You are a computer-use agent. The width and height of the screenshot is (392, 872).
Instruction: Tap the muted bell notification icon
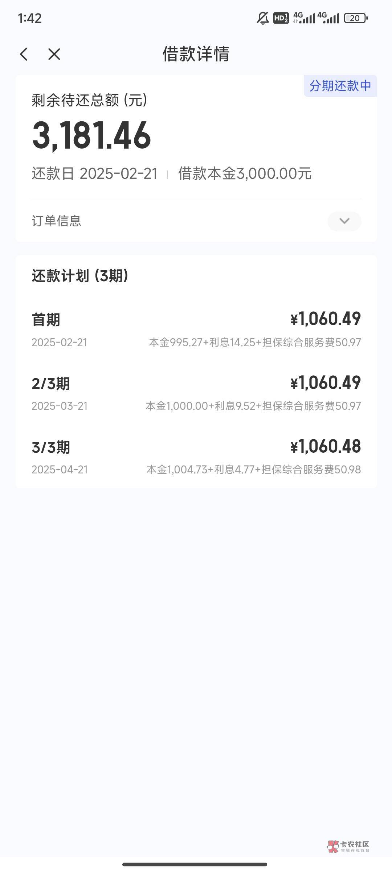262,18
